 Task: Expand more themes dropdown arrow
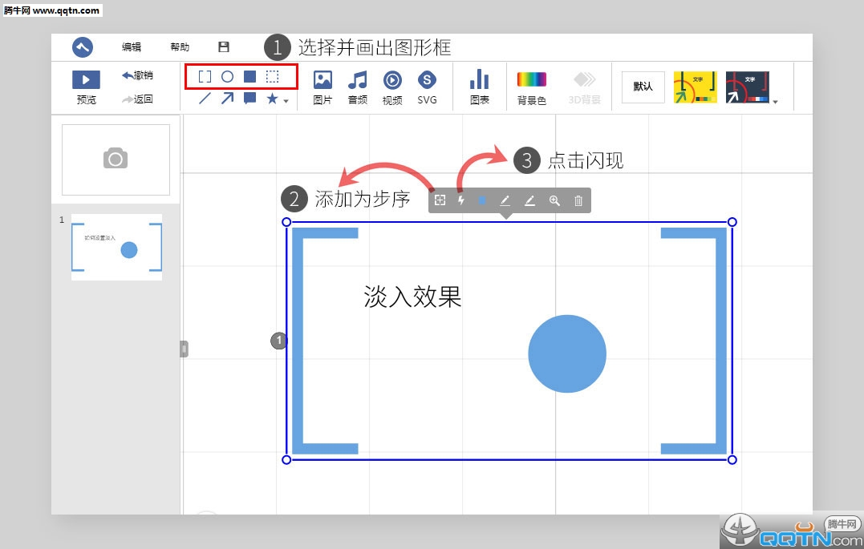point(775,102)
